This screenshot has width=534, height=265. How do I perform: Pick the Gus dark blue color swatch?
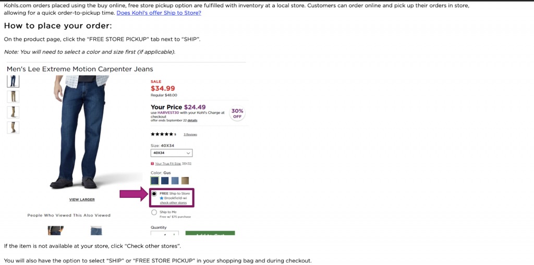155,181
